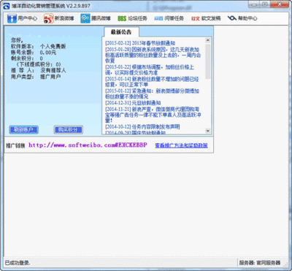Screen dimensions: 292x271
Task: Click the announcement list scroll-down arrow
Action: [207, 131]
